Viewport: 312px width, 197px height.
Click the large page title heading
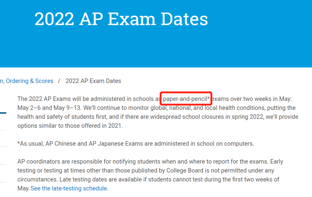coord(121,19)
